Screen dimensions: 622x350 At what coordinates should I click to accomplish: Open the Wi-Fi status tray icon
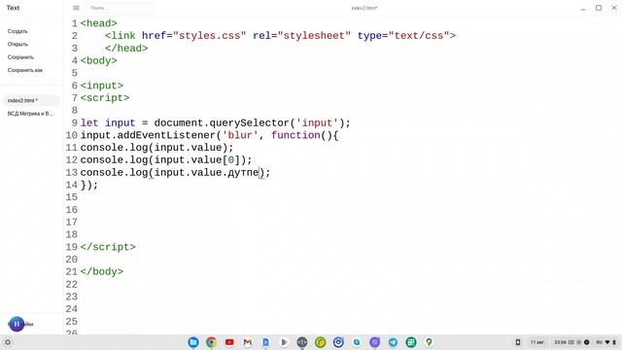[x=607, y=342]
